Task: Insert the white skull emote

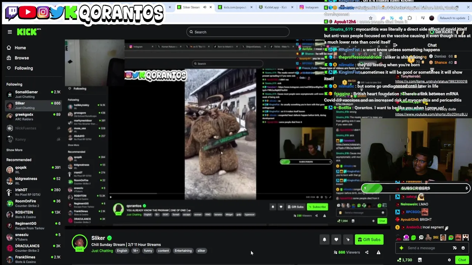Action: (421, 238)
